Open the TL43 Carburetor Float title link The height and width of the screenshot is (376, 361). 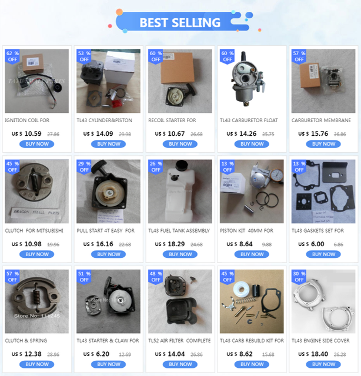[249, 120]
